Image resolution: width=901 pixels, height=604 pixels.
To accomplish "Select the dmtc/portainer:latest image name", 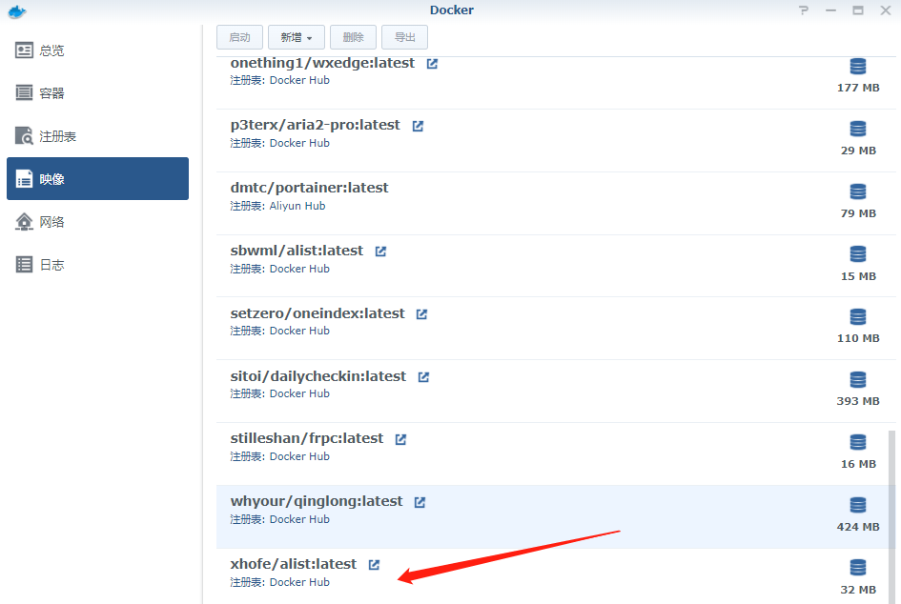I will [309, 188].
